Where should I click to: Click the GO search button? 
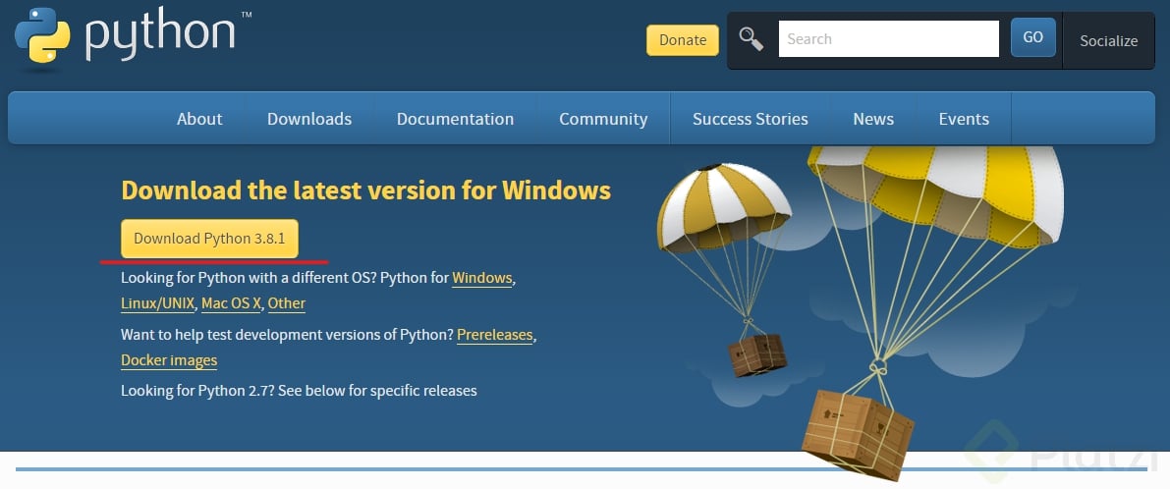pyautogui.click(x=1032, y=37)
